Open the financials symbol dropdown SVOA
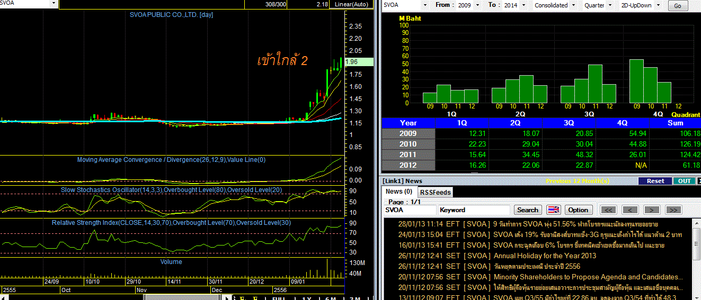The height and width of the screenshot is (300, 701). pos(405,5)
